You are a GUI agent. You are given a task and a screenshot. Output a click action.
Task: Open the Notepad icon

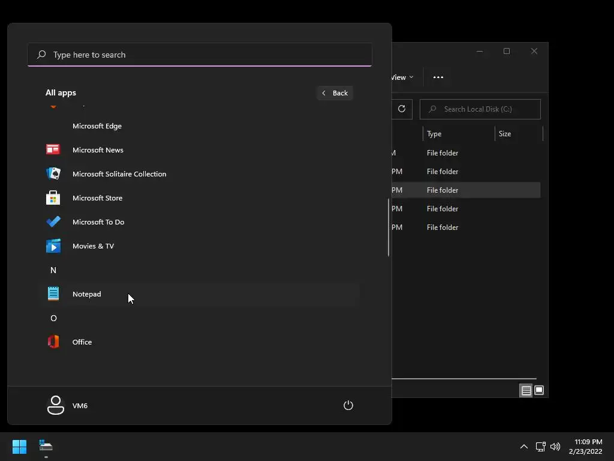(x=53, y=294)
